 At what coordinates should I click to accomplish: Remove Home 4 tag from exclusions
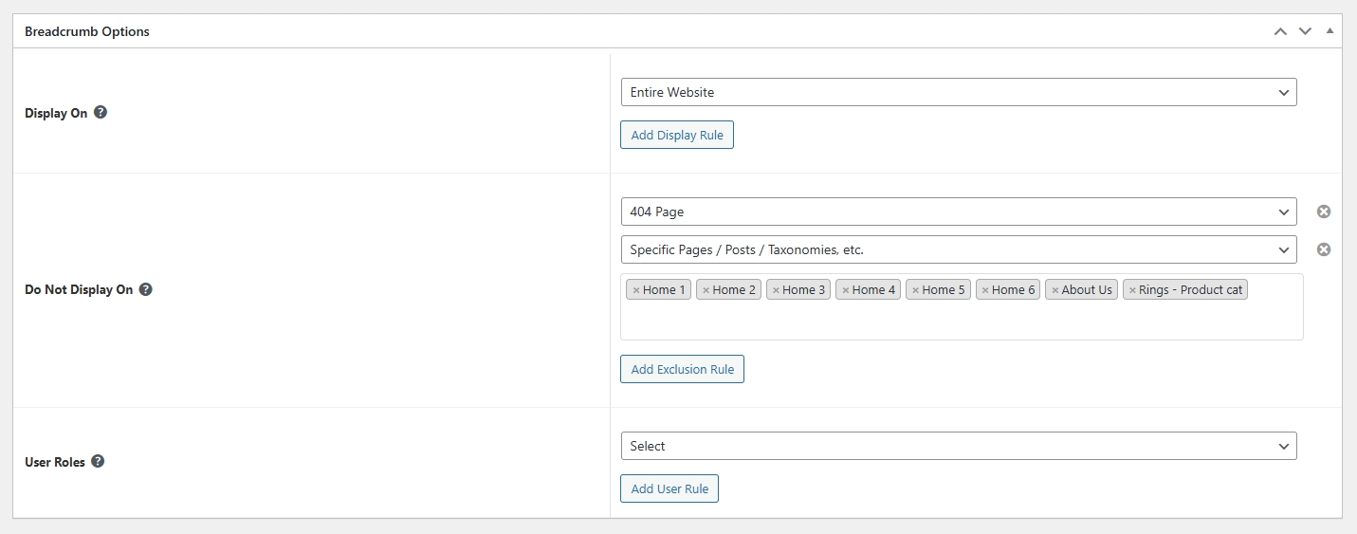pyautogui.click(x=845, y=290)
